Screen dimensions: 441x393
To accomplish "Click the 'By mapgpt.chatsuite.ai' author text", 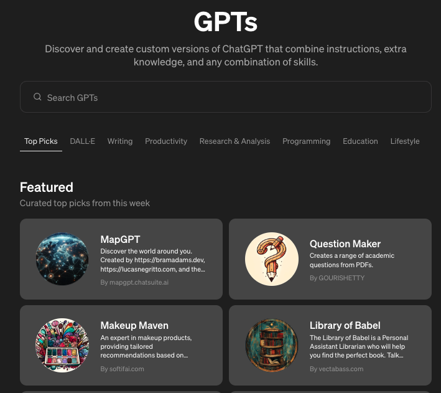I will (134, 282).
